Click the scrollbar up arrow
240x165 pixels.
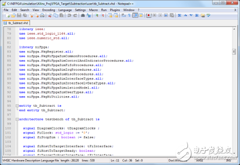[x=234, y=29]
